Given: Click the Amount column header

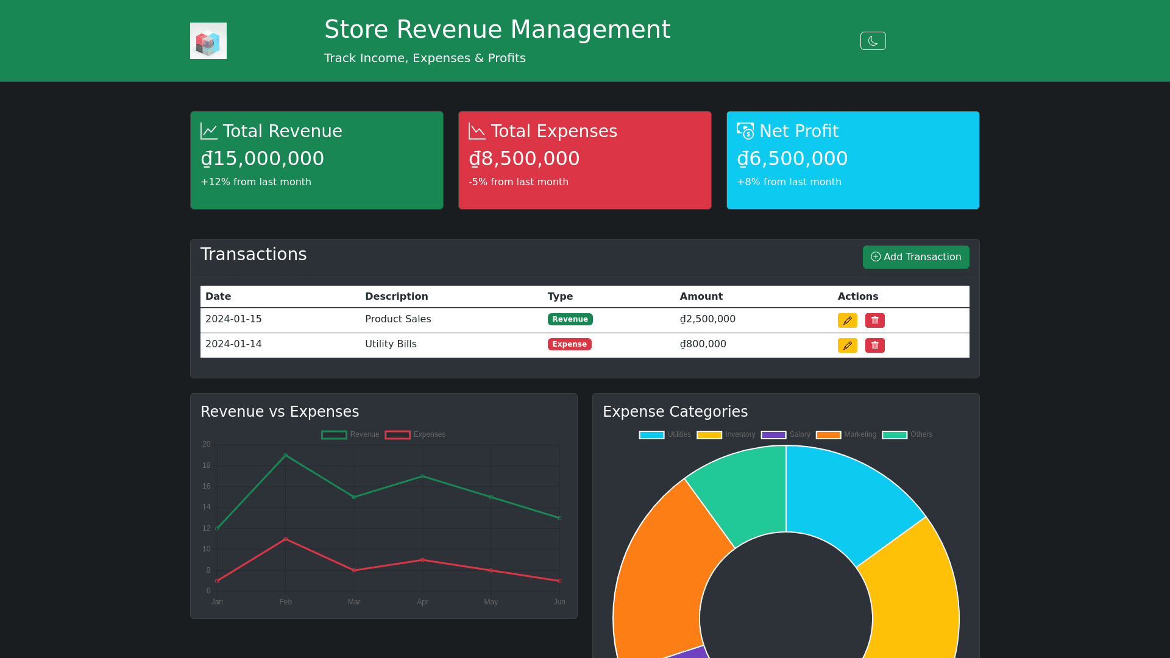Looking at the screenshot, I should 701,297.
